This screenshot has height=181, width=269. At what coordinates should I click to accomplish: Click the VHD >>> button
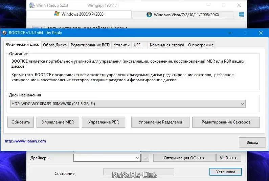[228, 158]
